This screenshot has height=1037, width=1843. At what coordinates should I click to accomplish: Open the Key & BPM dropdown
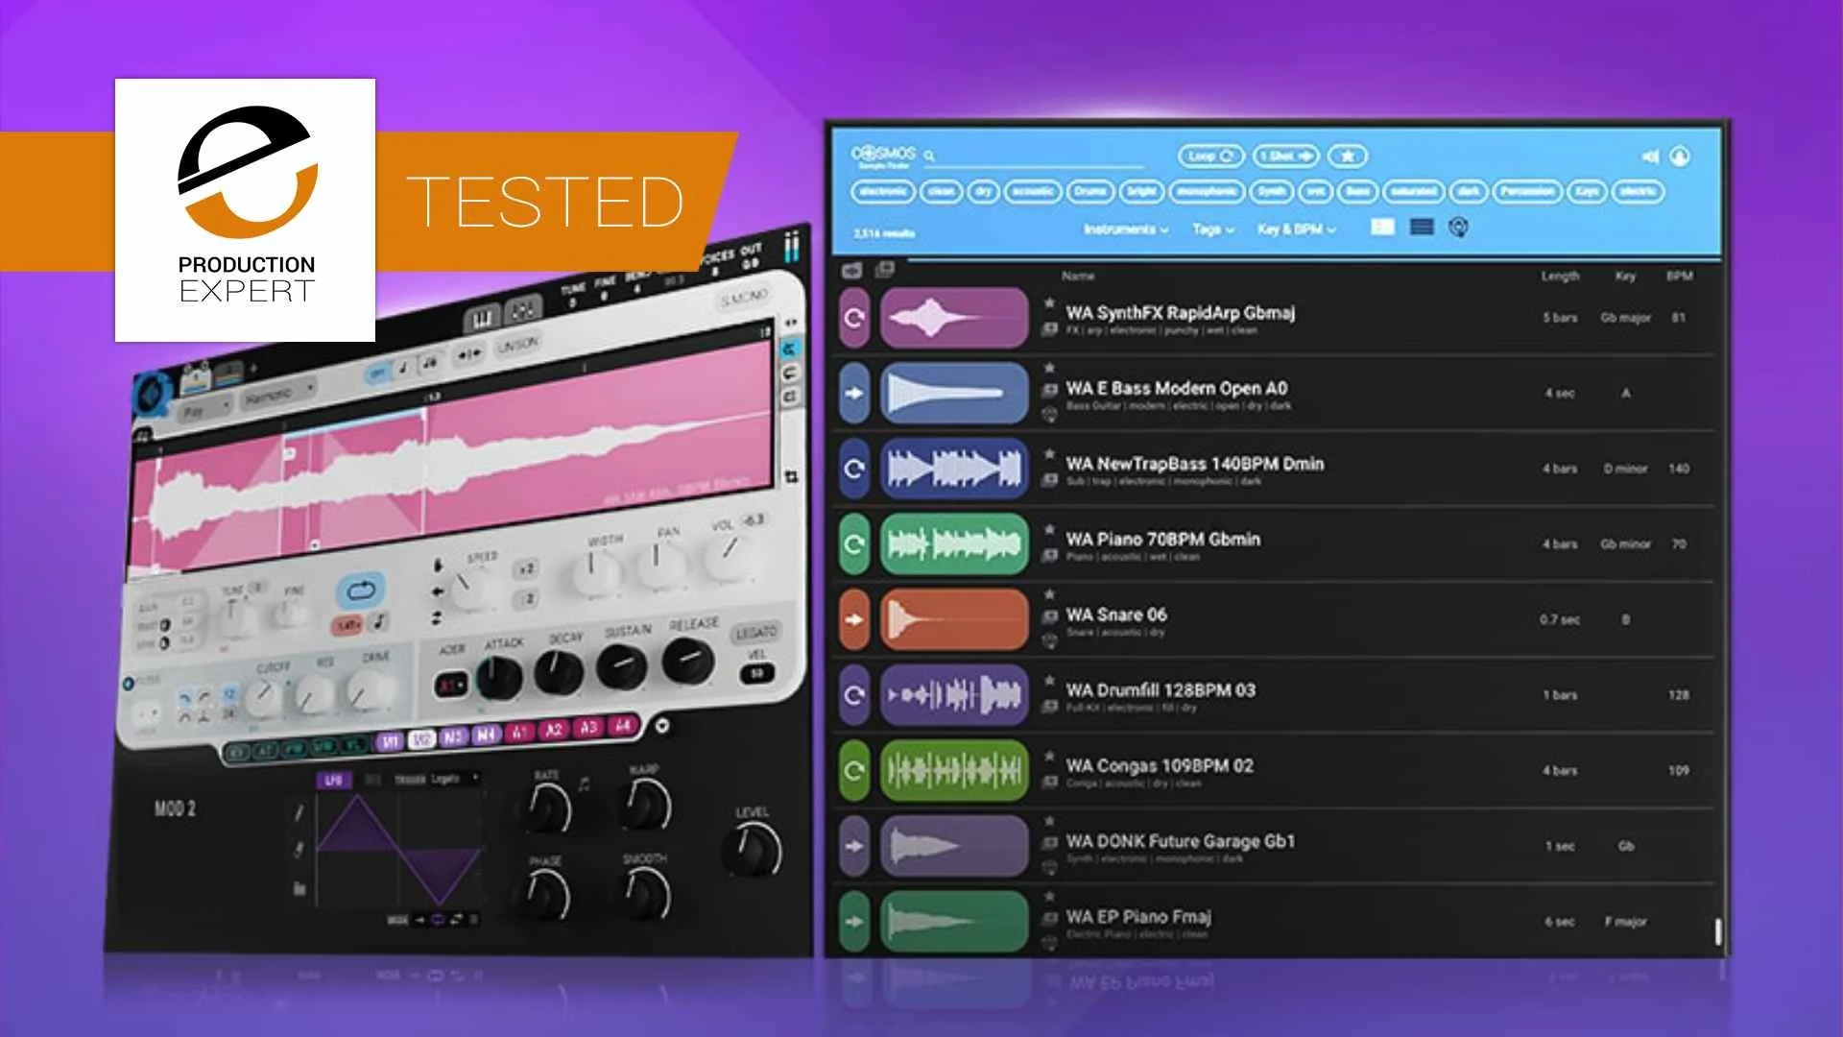coord(1293,229)
